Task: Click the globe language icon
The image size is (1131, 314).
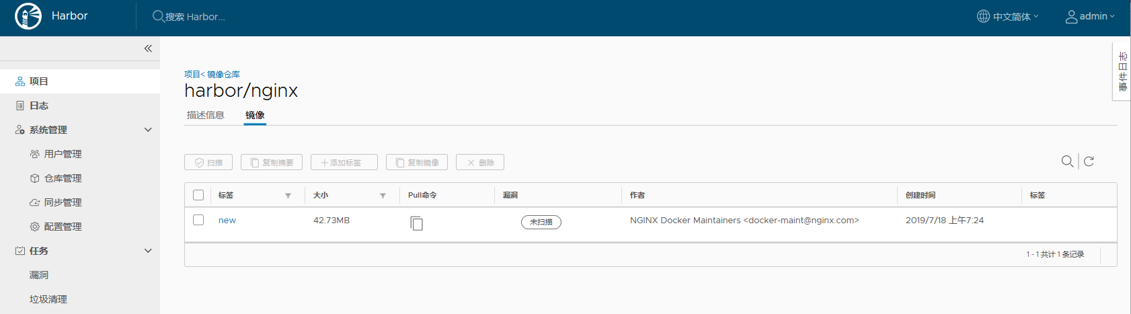Action: [x=983, y=16]
